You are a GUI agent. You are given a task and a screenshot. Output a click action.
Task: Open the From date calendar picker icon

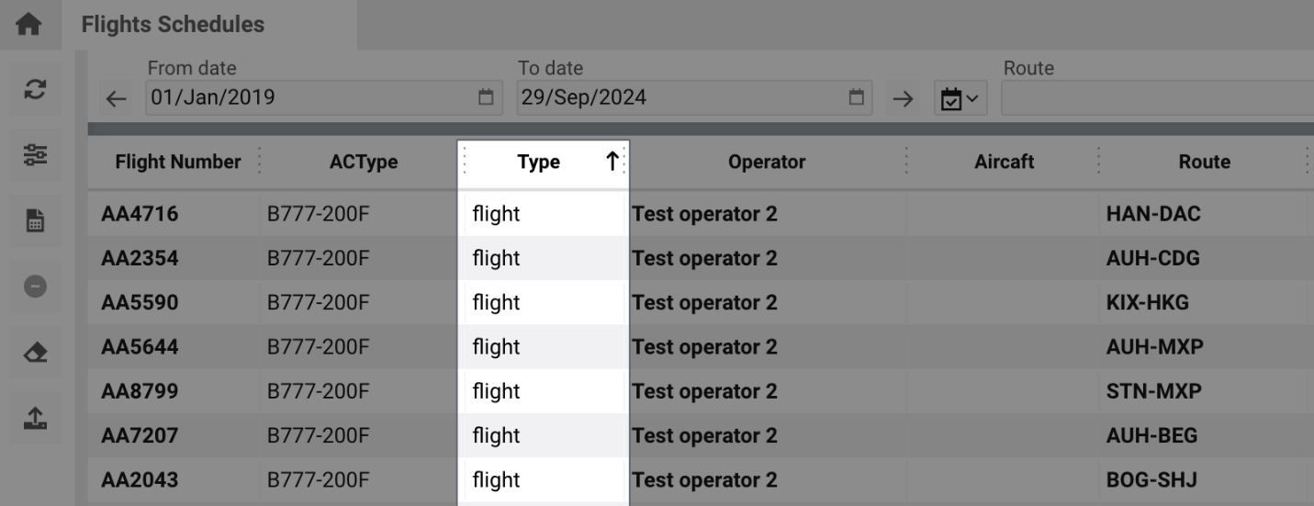(x=487, y=97)
